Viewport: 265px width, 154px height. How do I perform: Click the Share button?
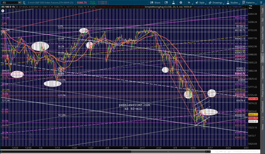[155, 3]
